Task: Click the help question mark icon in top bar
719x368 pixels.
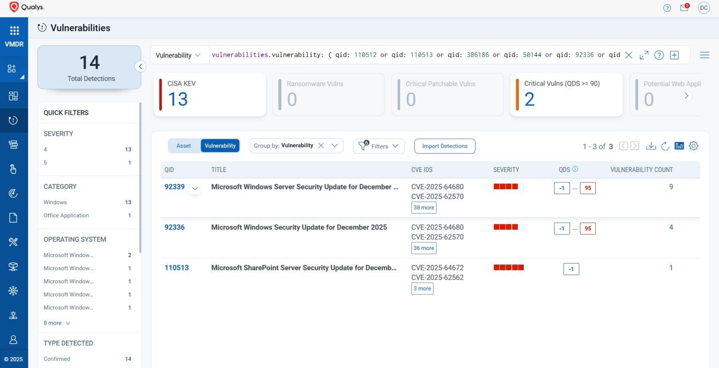Action: pyautogui.click(x=667, y=8)
